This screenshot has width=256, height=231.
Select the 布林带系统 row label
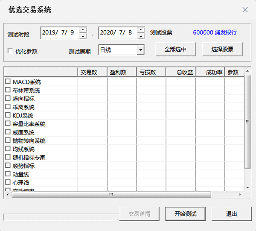(26, 91)
